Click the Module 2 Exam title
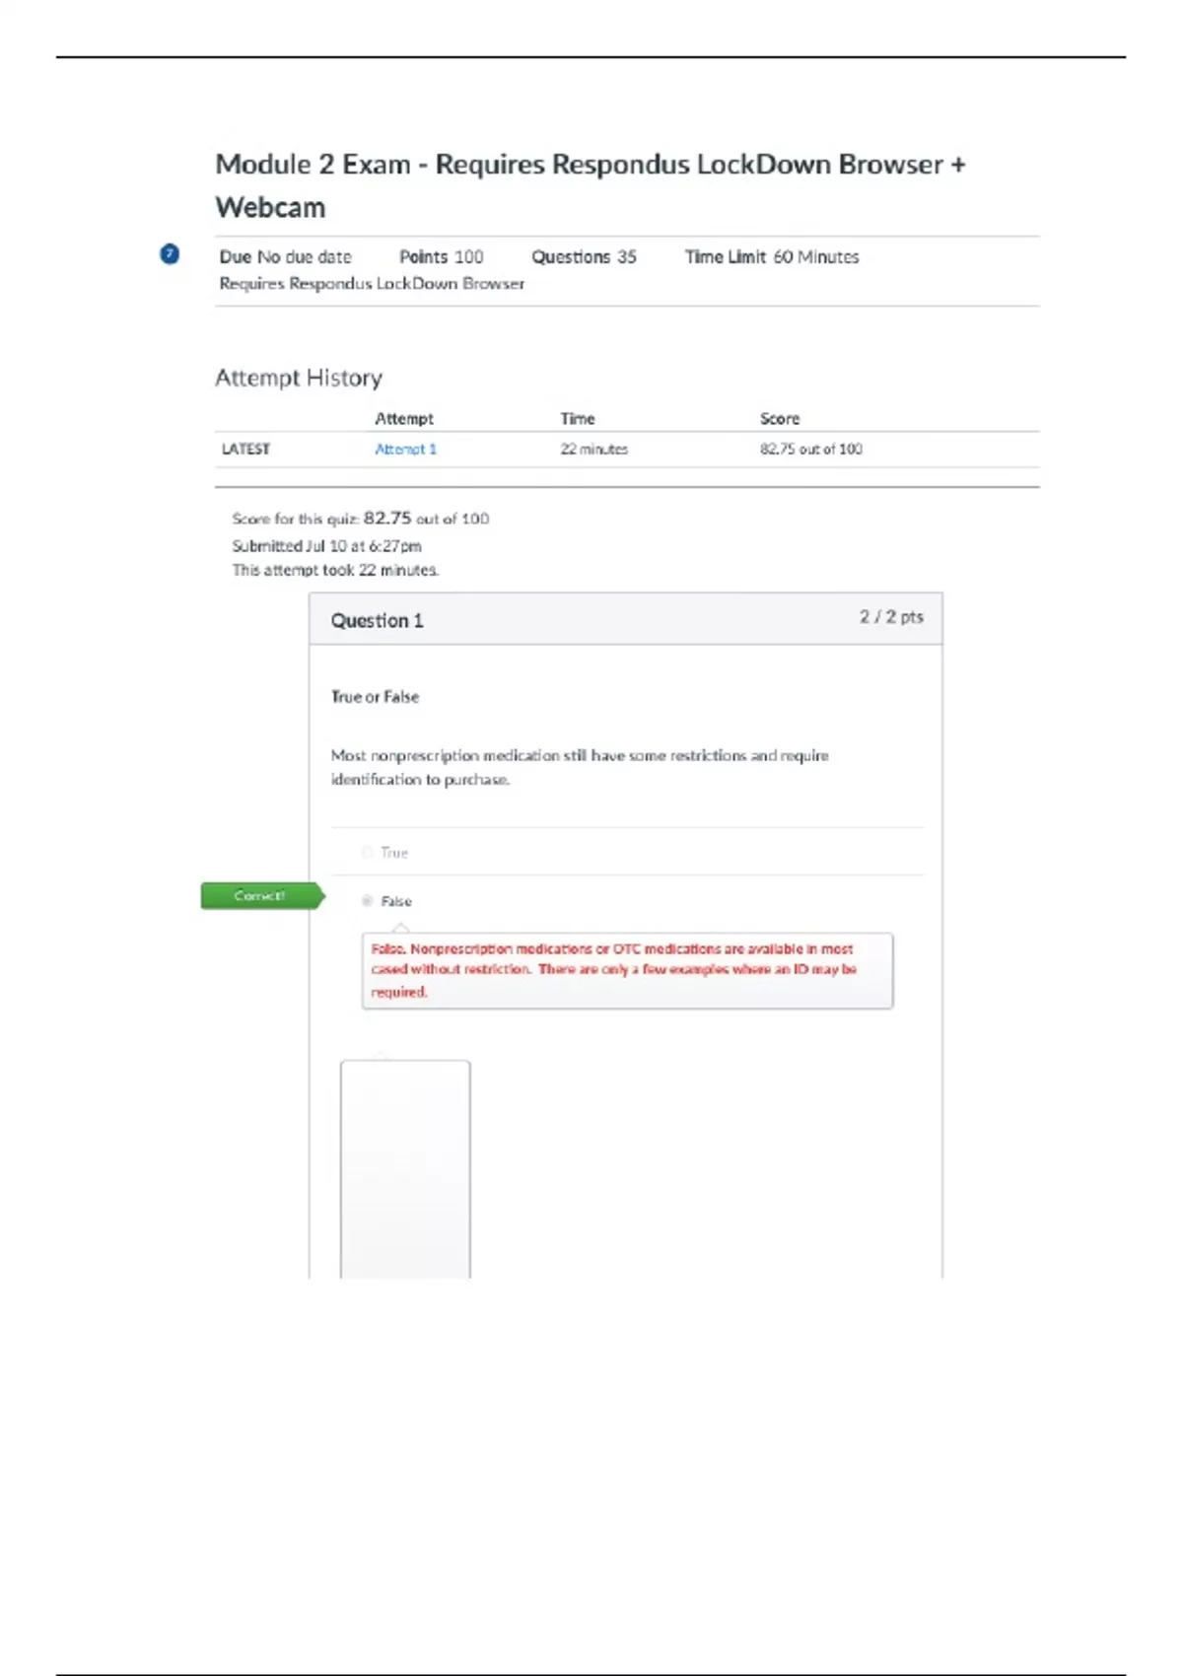Screen dimensions: 1183x1676 pos(590,185)
